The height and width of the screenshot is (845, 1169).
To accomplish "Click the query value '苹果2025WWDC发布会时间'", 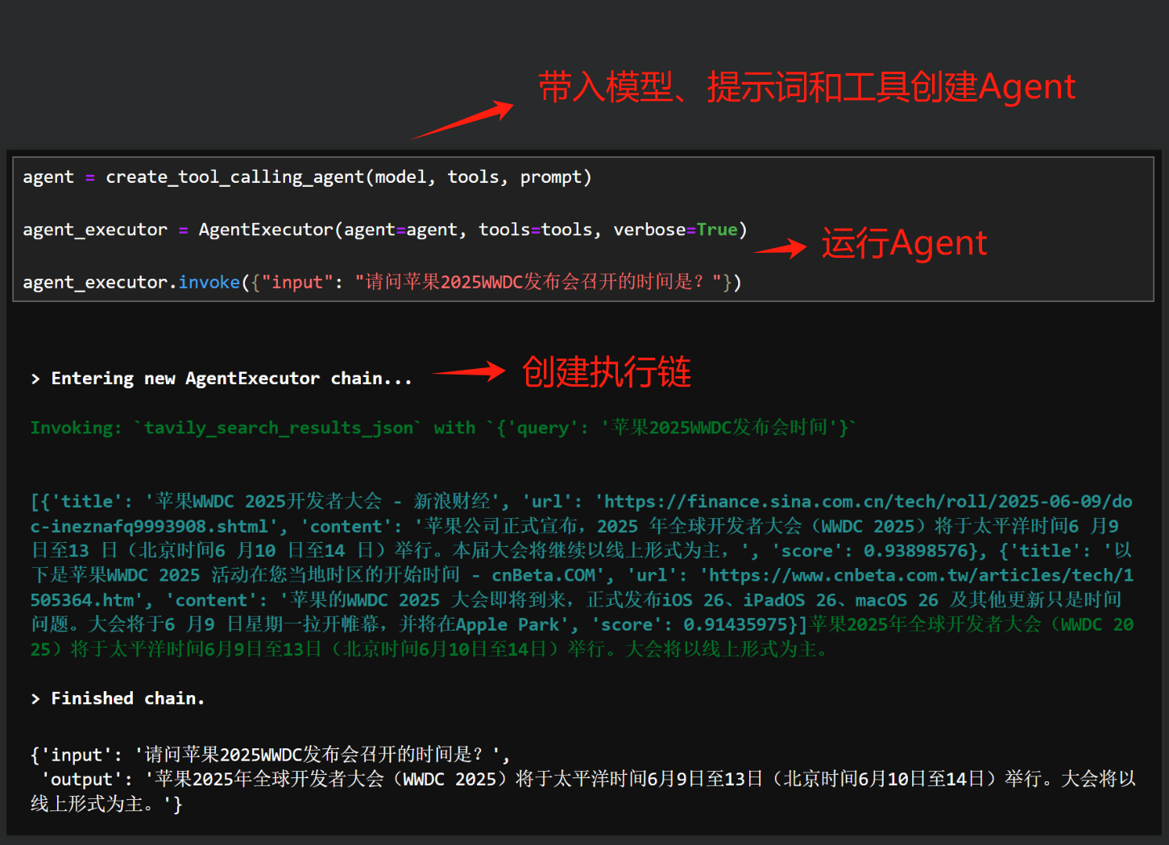I will [719, 428].
